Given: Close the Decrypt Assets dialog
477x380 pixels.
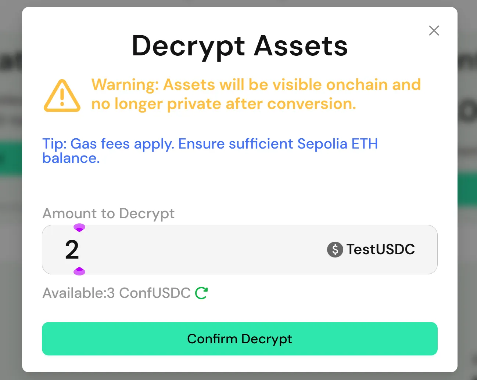Looking at the screenshot, I should [434, 31].
